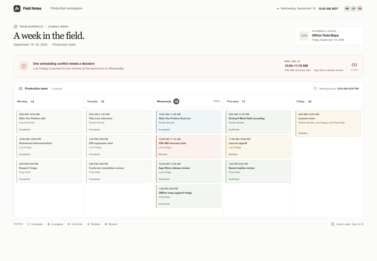This screenshot has width=377, height=261.
Task: Click the Blocked red legend dot
Action: (106, 224)
